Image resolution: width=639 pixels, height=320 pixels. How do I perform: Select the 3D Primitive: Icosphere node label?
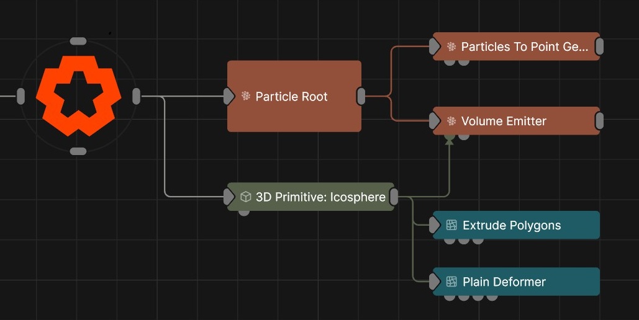pos(320,197)
